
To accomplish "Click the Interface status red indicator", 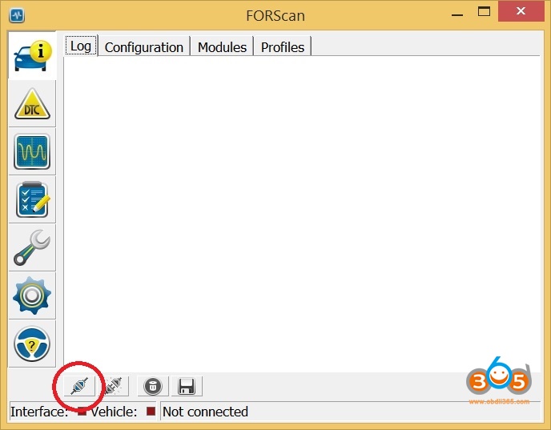I will (82, 412).
